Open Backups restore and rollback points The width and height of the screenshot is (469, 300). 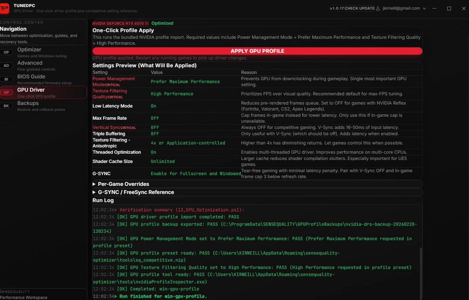[x=43, y=106]
